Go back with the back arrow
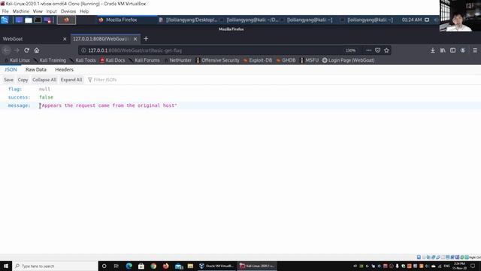The width and height of the screenshot is (481, 271). [7, 50]
